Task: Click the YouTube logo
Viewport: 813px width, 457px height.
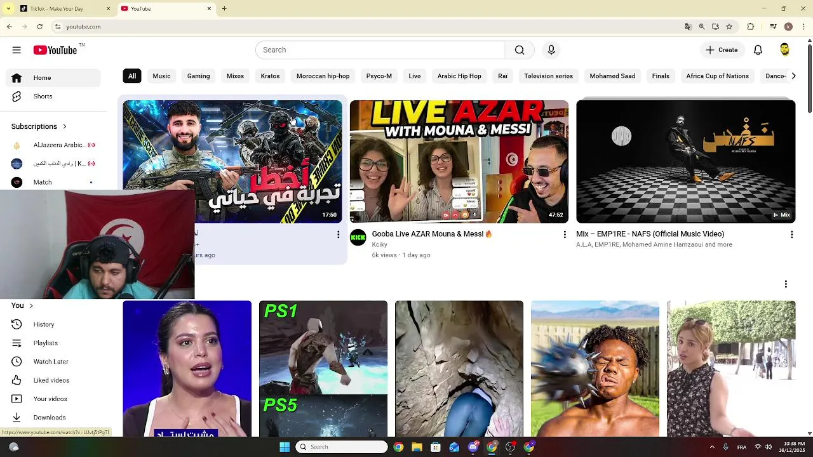Action: [56, 50]
